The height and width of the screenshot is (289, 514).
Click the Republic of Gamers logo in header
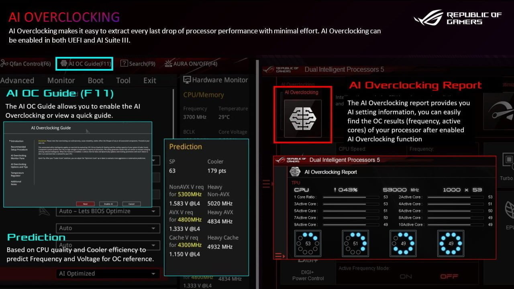click(x=458, y=18)
